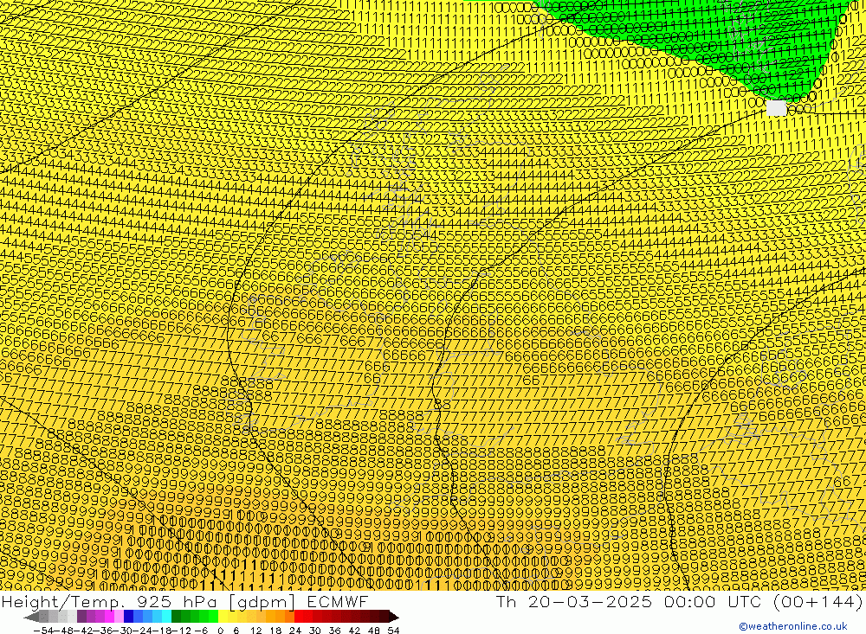Viewport: 866px width, 634px height.
Task: Select the dark green swatch above -12
Action: tap(176, 617)
